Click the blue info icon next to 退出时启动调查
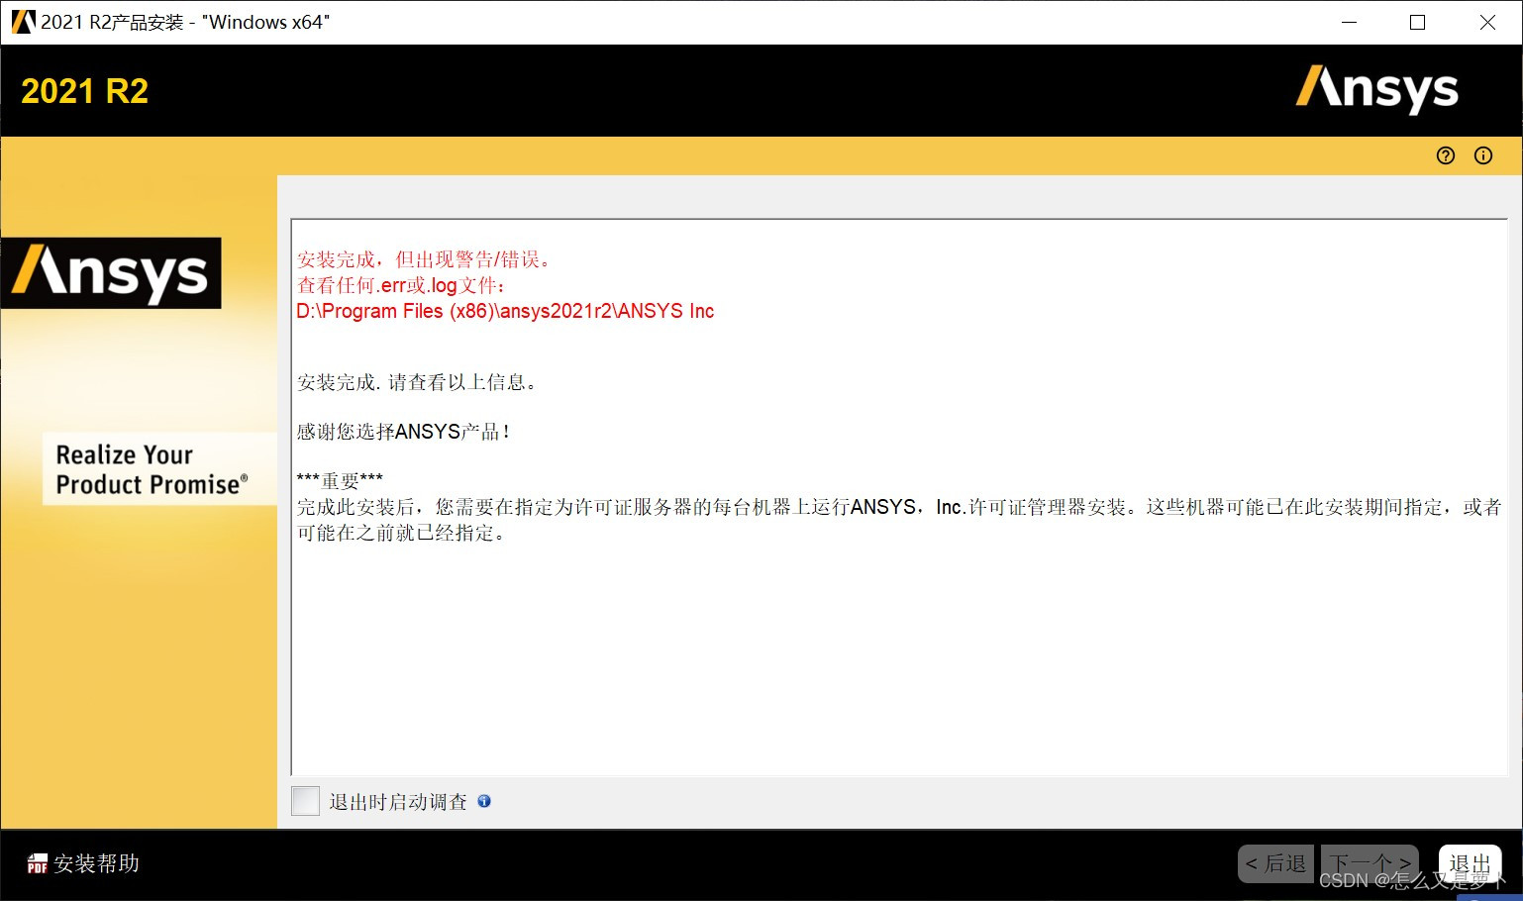 484,801
